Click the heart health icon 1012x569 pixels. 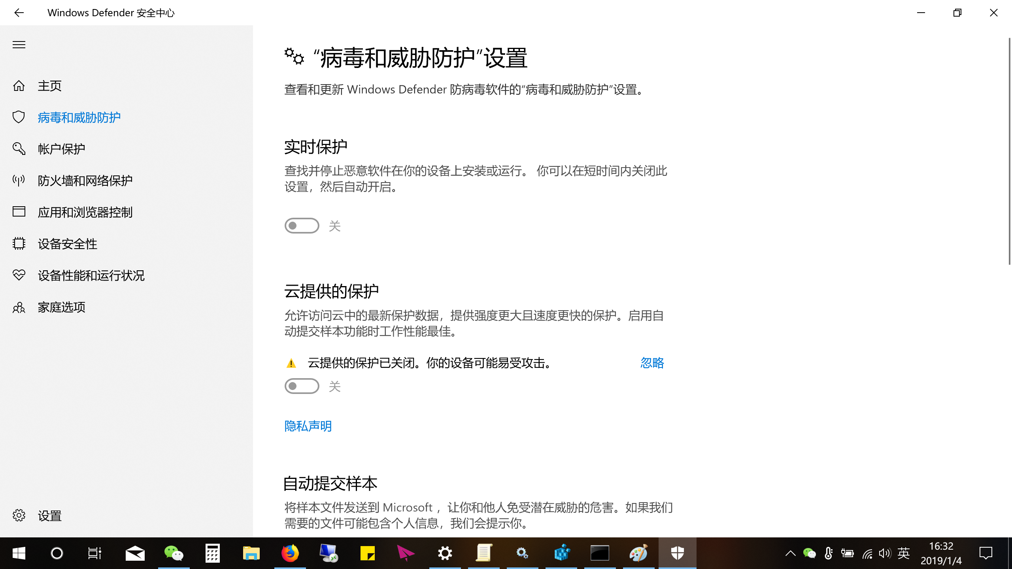[19, 275]
